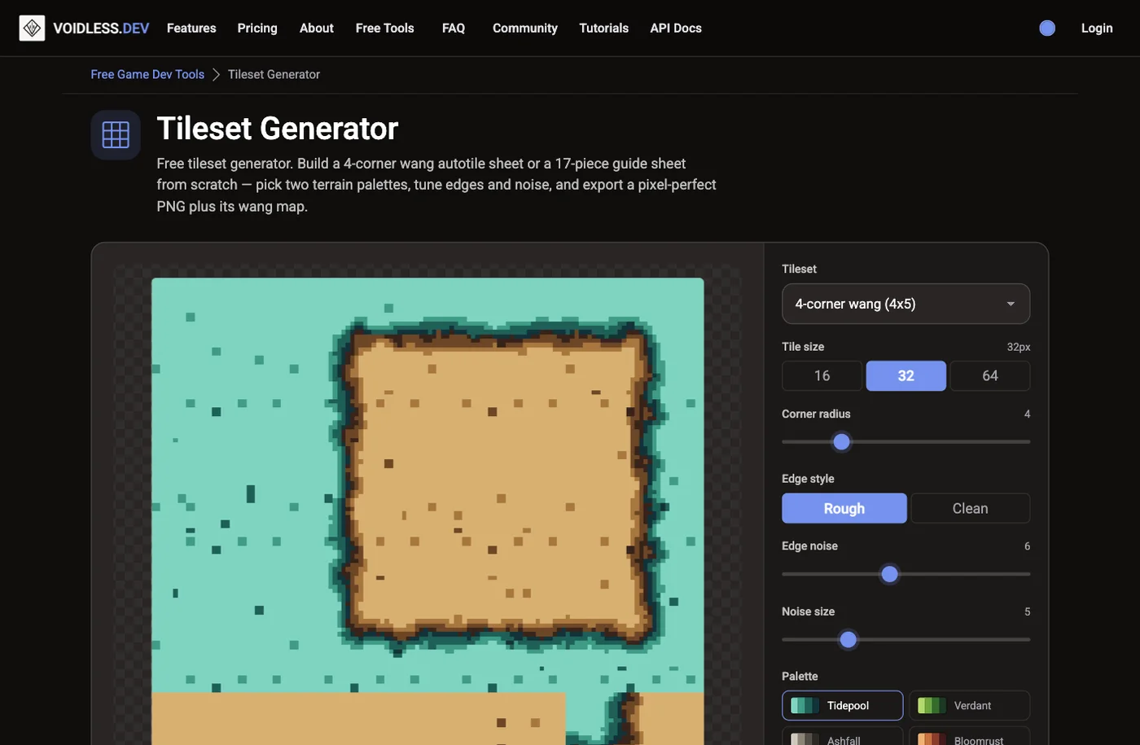Click the Noise size label
Screen dimensions: 1140x745
(x=808, y=611)
